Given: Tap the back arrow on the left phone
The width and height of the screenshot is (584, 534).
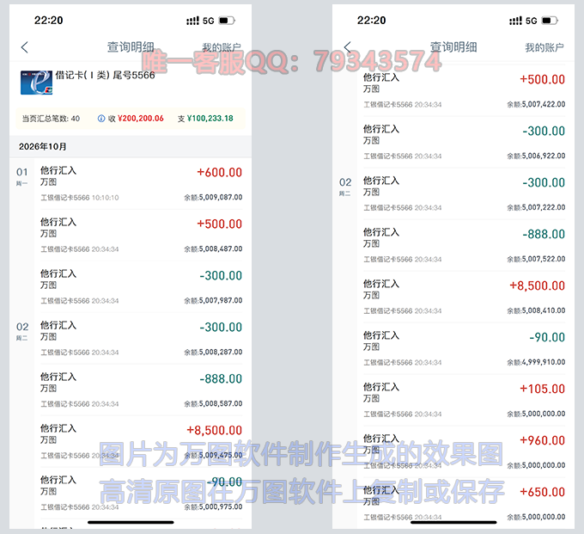Looking at the screenshot, I should coord(25,48).
